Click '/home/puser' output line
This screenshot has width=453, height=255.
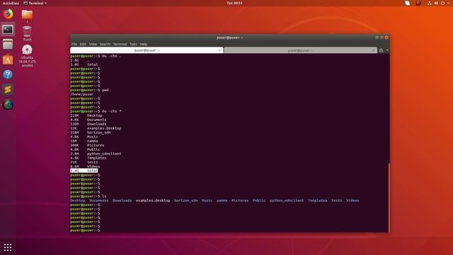tap(82, 94)
